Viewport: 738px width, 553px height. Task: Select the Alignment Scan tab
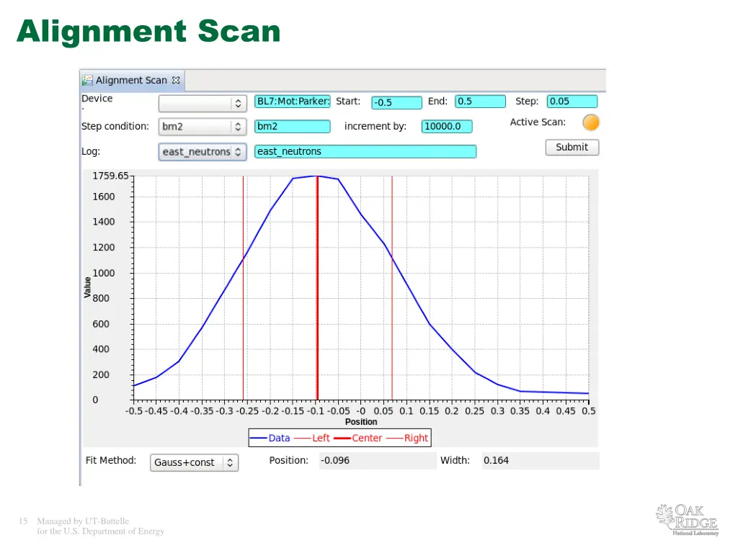click(x=131, y=80)
